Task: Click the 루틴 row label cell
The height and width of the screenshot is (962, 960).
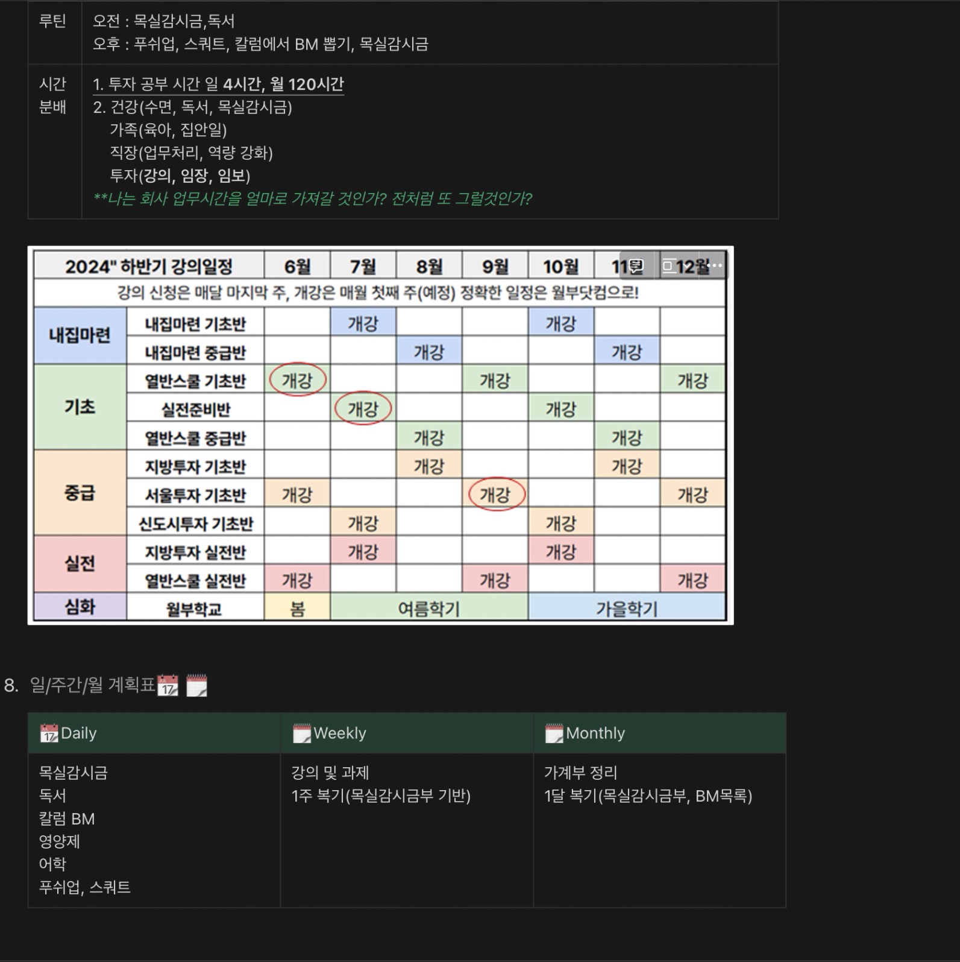Action: (x=55, y=33)
